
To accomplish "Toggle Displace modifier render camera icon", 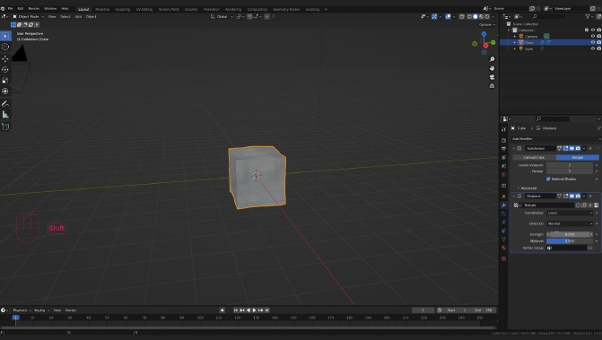I will pos(578,196).
